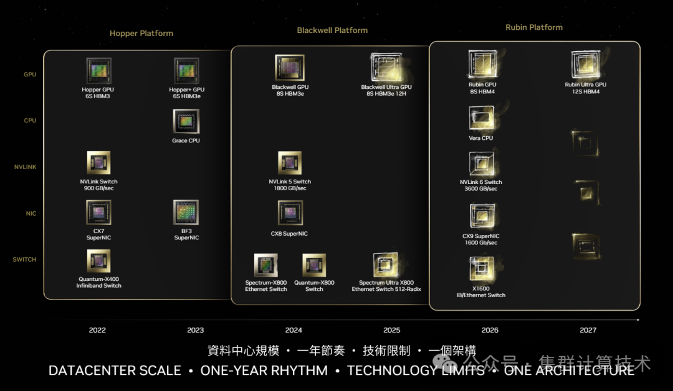673x391 pixels.
Task: Click the Spectrum Ultra X800 switch sketch
Action: 386,265
